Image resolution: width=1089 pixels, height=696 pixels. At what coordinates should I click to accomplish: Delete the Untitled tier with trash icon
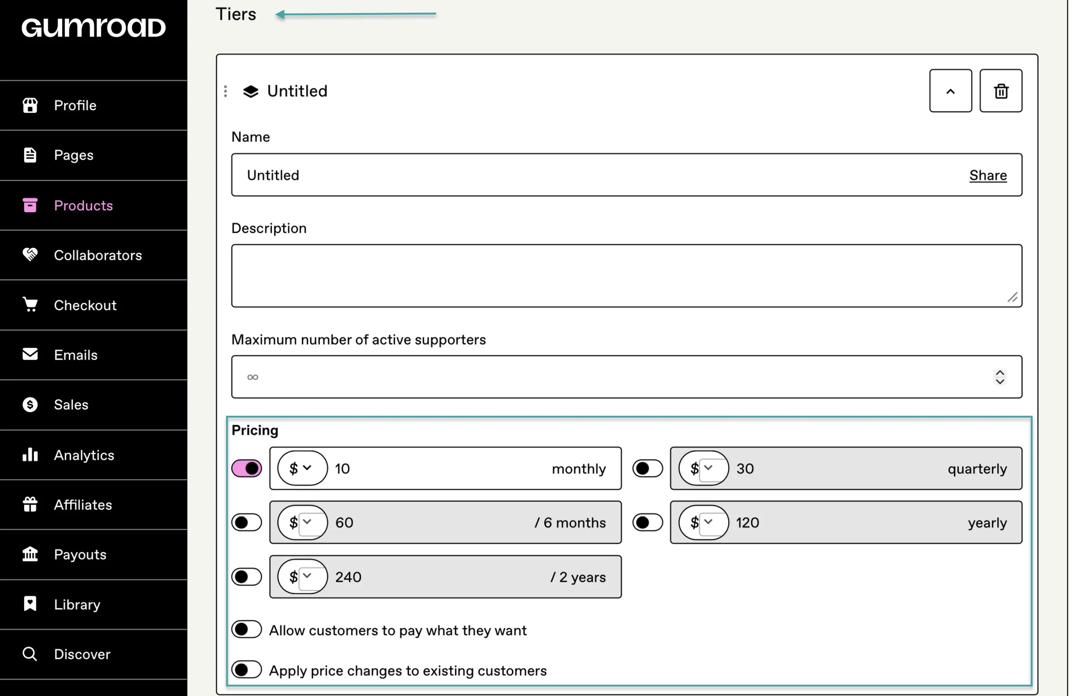click(x=1001, y=91)
